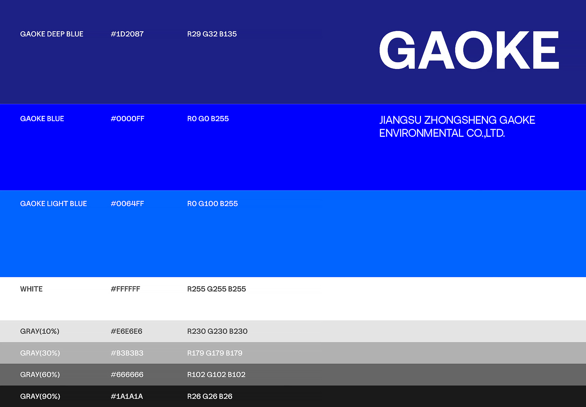
Task: Click the GRAY(60%) color name
Action: click(40, 374)
